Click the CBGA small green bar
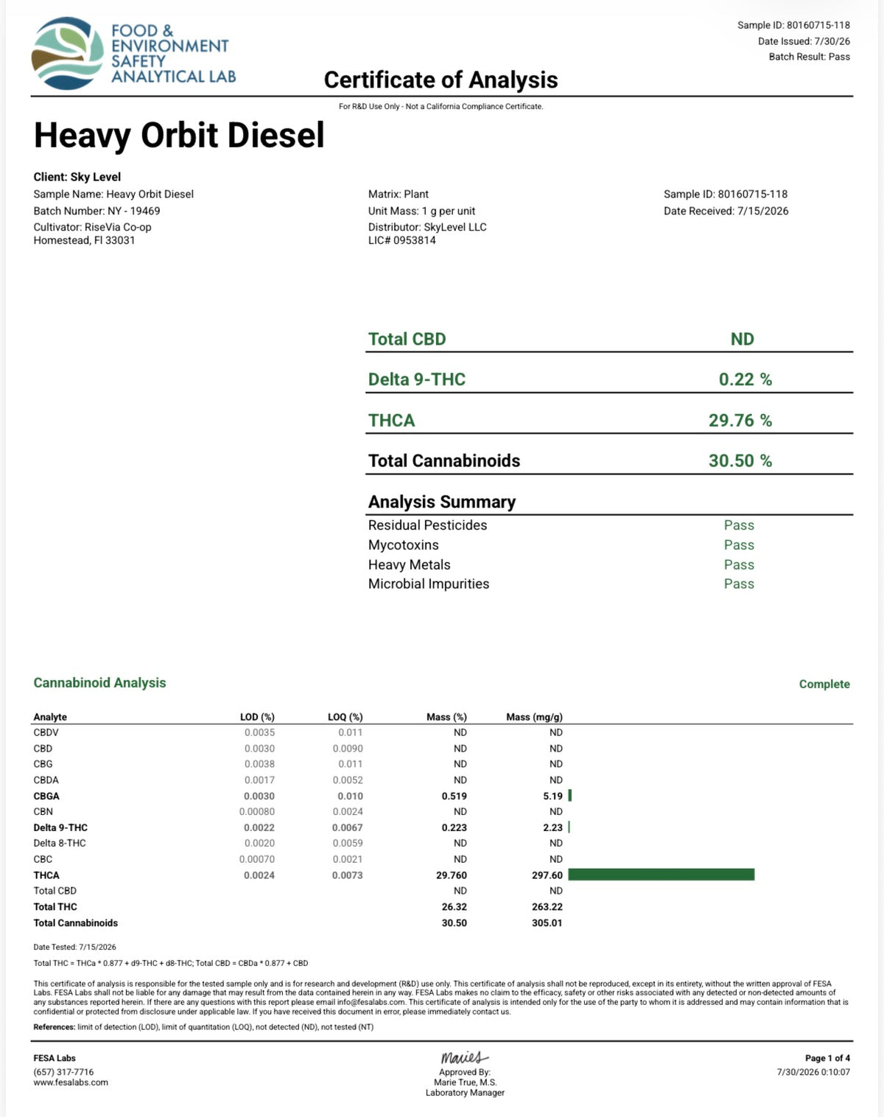Viewport: 884px width, 1117px height. click(570, 796)
